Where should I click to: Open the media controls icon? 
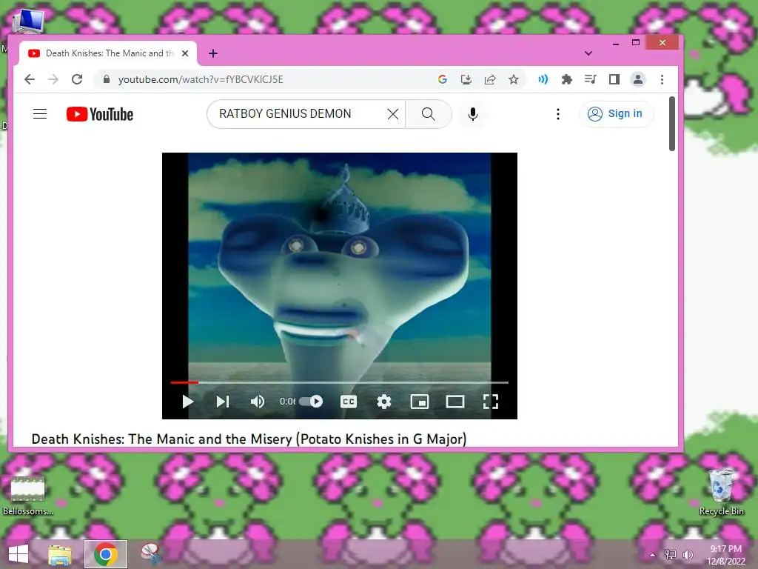click(590, 79)
